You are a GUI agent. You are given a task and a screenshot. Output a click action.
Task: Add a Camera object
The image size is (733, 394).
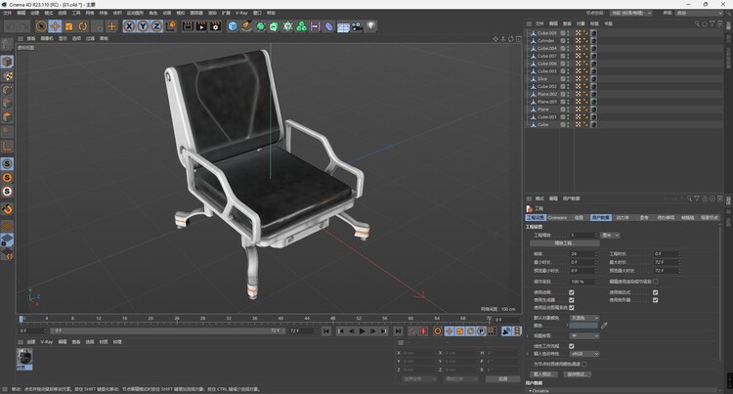coord(357,26)
